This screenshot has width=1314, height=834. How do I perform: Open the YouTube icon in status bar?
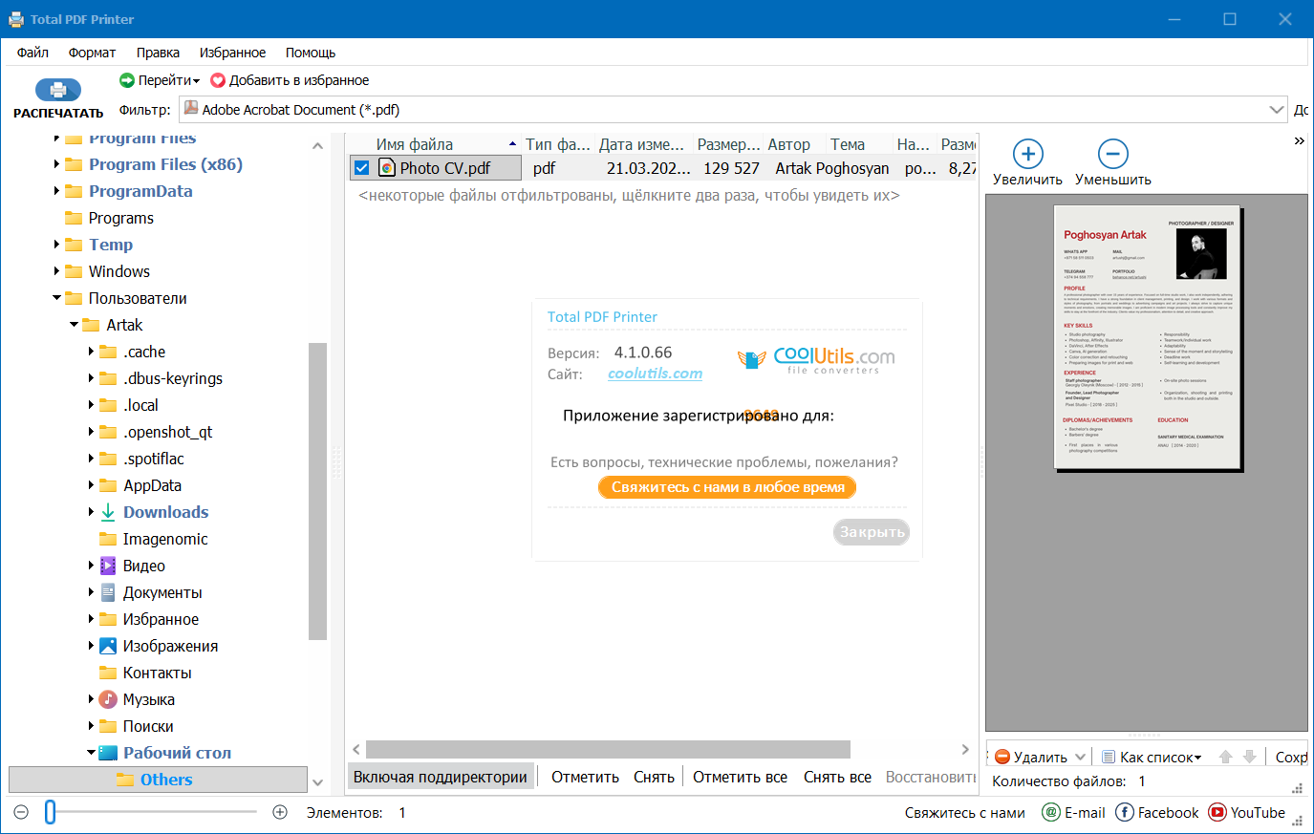1217,812
